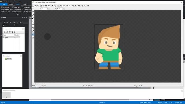Toggle the editor background brightness icon
This screenshot has height=104, width=185.
click(x=88, y=5)
